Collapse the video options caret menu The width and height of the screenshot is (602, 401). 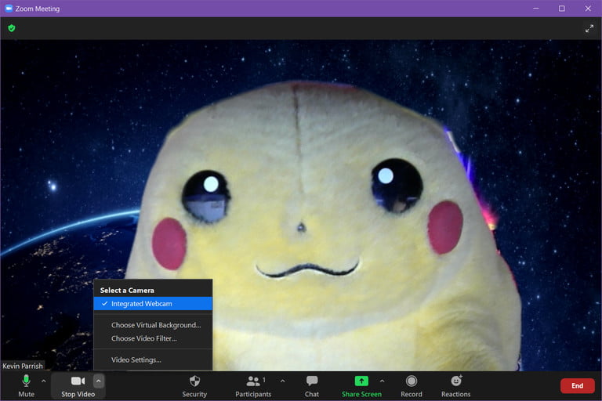pos(99,381)
